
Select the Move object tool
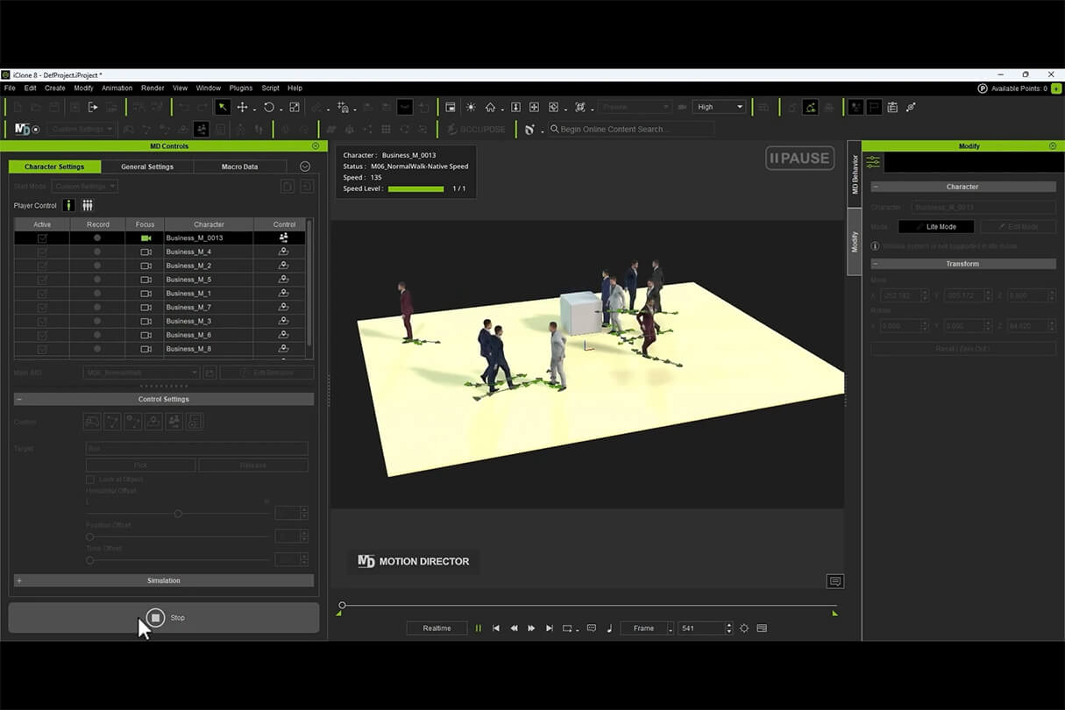tap(243, 107)
